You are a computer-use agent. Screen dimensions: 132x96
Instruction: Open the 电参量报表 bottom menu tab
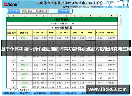point(40,93)
